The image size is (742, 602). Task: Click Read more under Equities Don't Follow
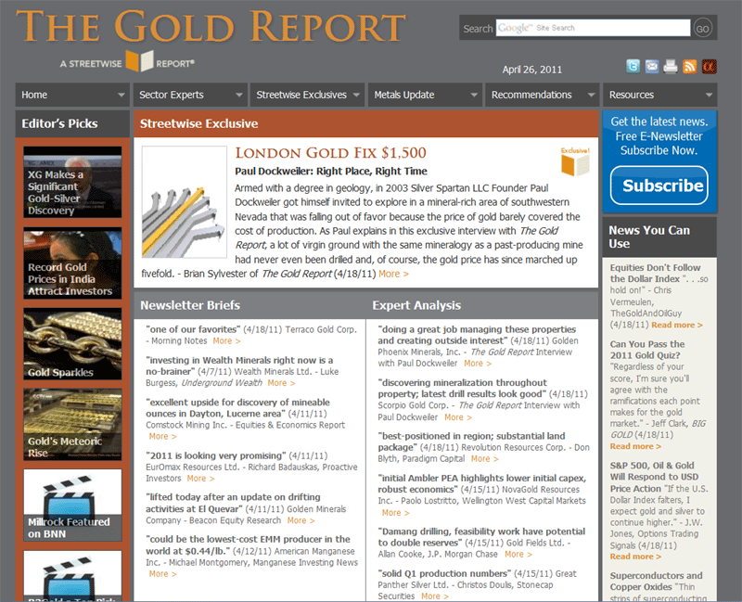click(x=677, y=326)
